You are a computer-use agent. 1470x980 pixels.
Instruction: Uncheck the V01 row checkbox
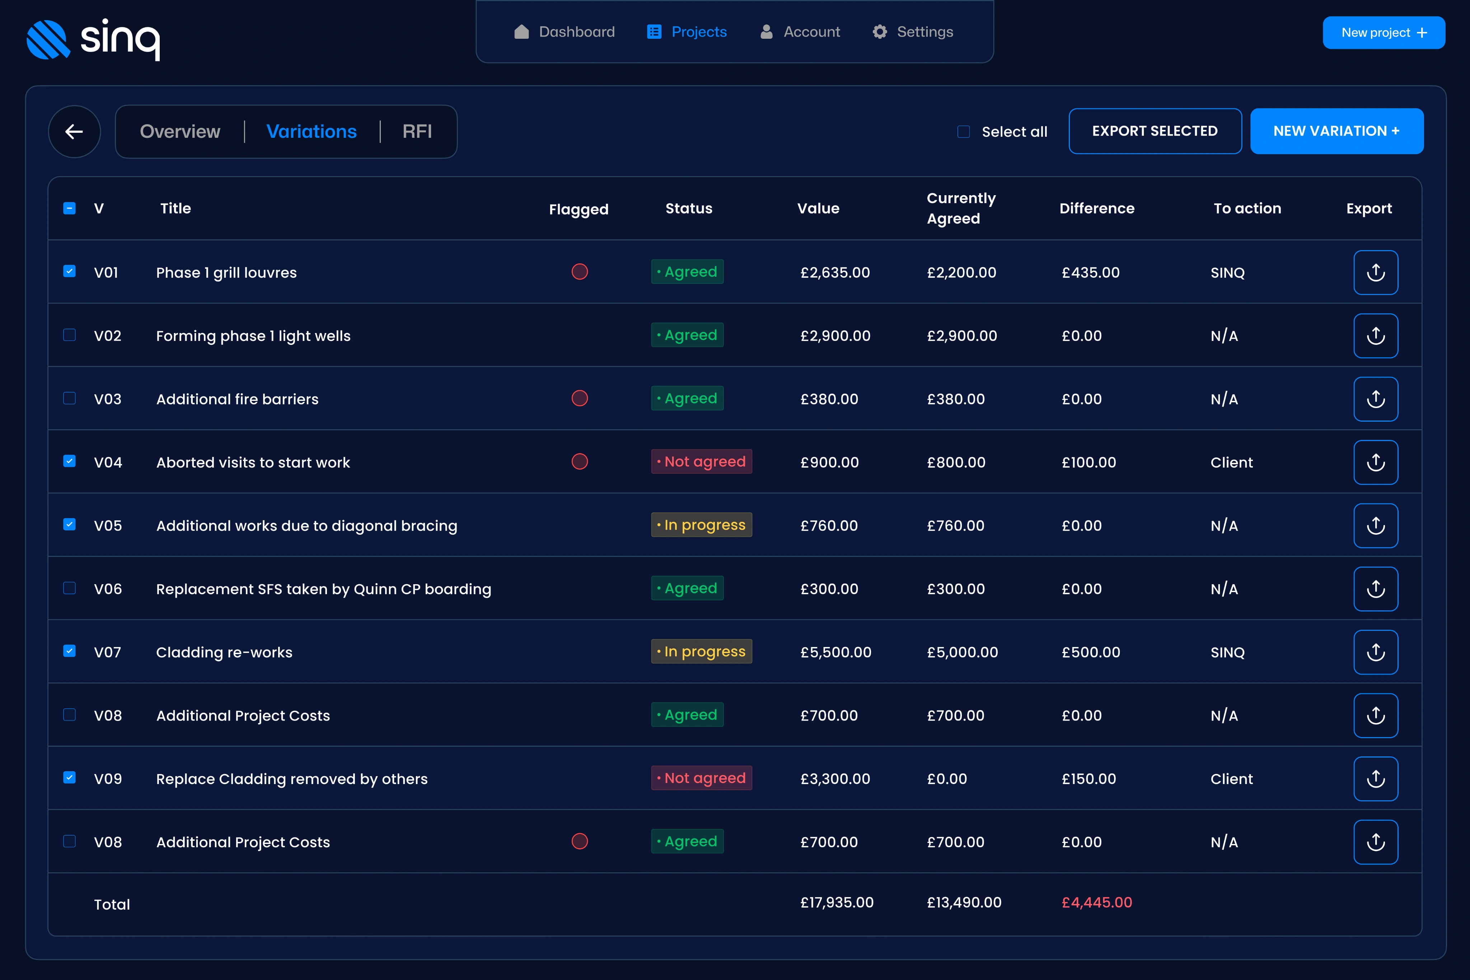[x=69, y=271]
